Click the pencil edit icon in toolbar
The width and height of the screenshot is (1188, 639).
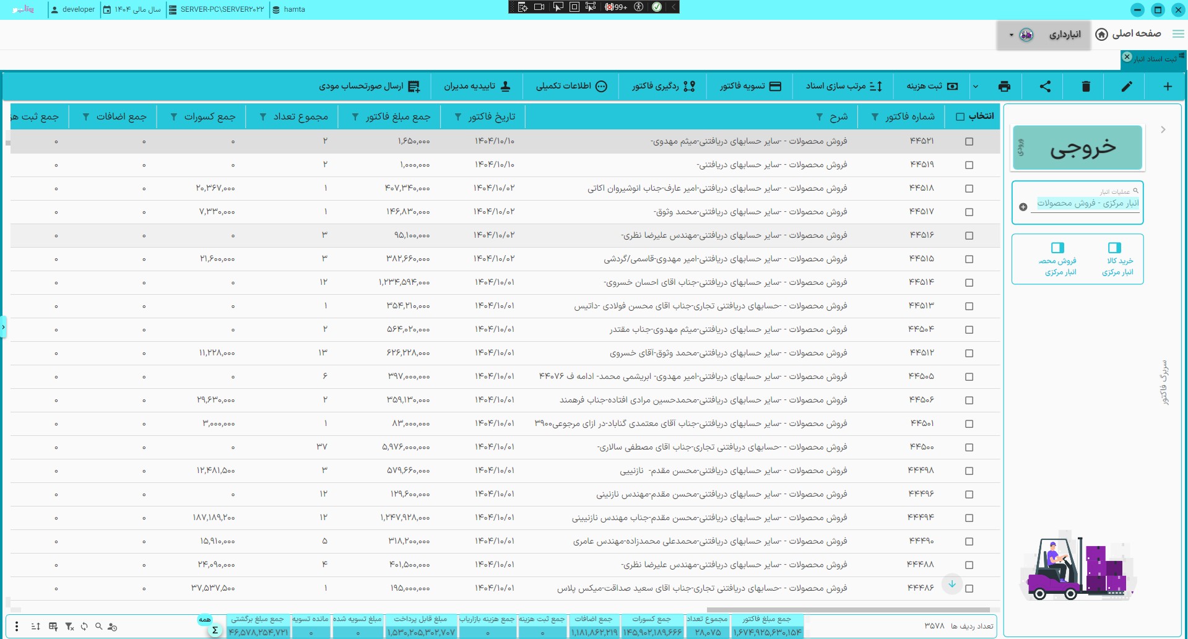[1126, 87]
